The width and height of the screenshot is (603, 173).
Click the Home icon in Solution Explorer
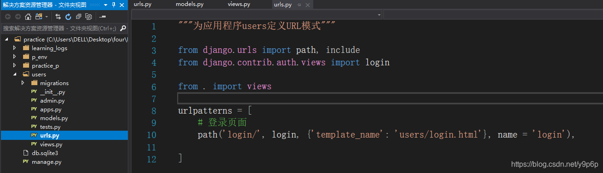coord(28,17)
